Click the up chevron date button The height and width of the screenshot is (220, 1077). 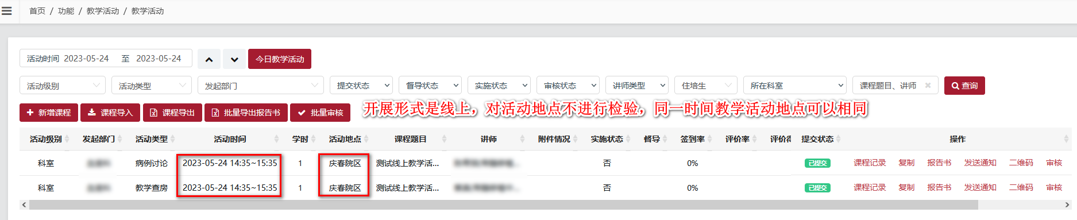tap(209, 59)
